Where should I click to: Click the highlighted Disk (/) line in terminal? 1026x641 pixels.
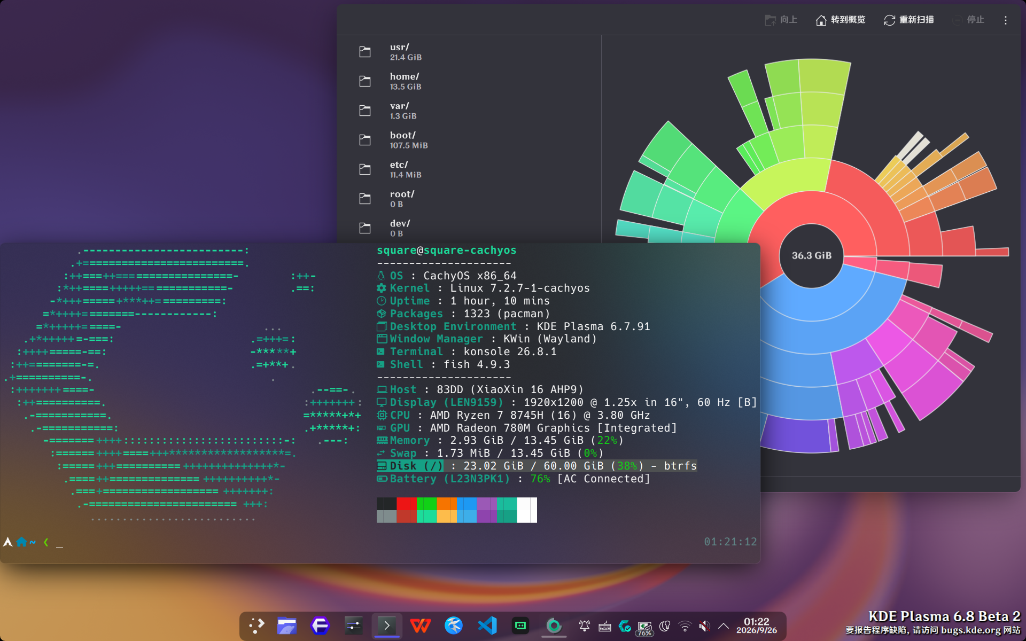(537, 466)
